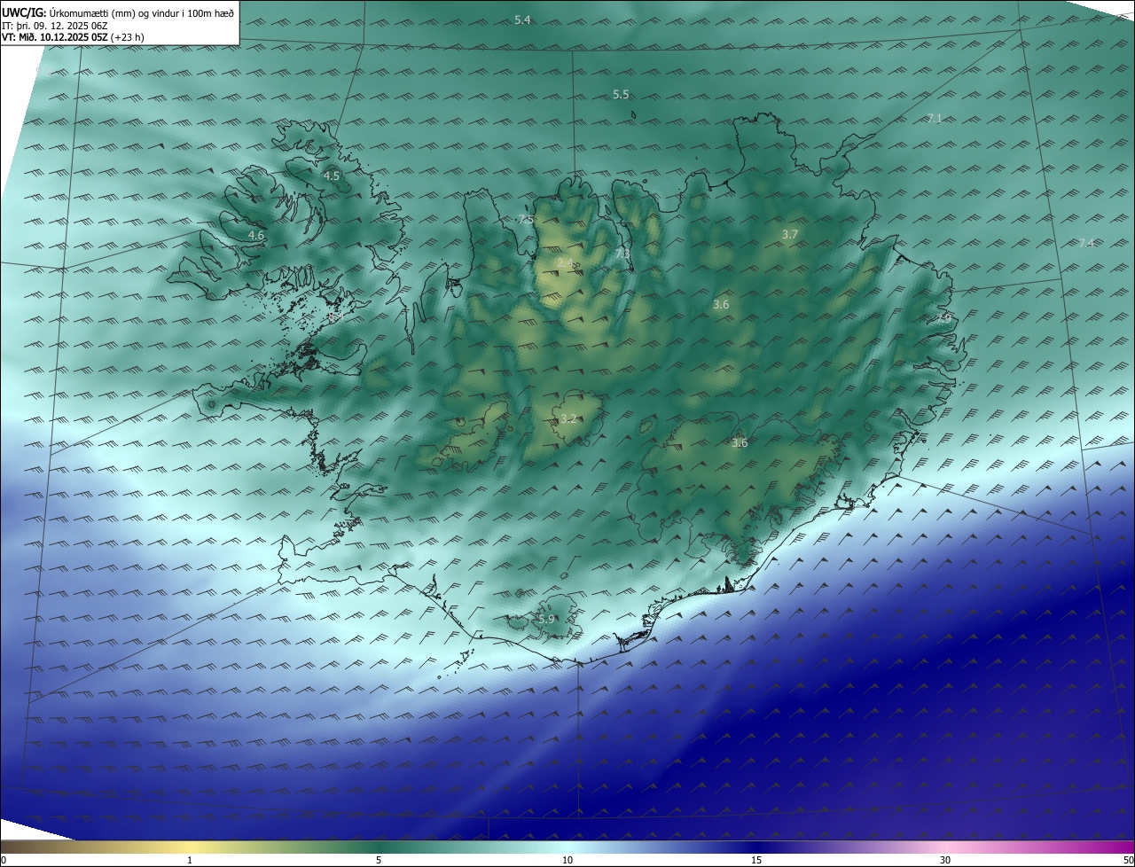Click the 3.7 value label
This screenshot has width=1135, height=867.
click(790, 234)
